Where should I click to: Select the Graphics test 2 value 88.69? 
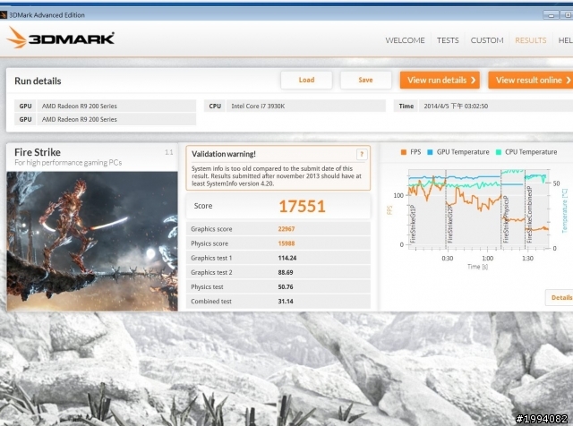pyautogui.click(x=286, y=273)
